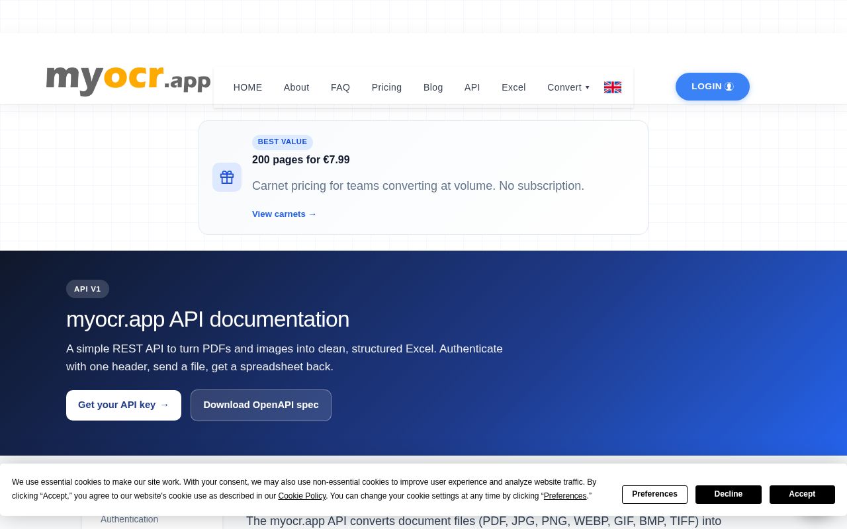The width and height of the screenshot is (847, 529).
Task: Click 'myocr.app API documentation' heading
Action: 208,319
